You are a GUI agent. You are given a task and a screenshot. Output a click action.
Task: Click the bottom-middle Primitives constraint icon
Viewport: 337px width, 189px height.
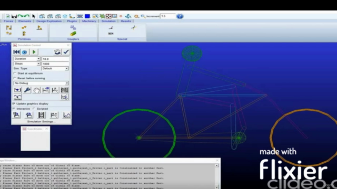pos(24,34)
